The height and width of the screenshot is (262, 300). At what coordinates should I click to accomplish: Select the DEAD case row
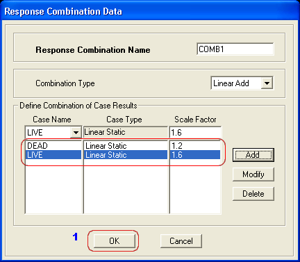click(53, 146)
